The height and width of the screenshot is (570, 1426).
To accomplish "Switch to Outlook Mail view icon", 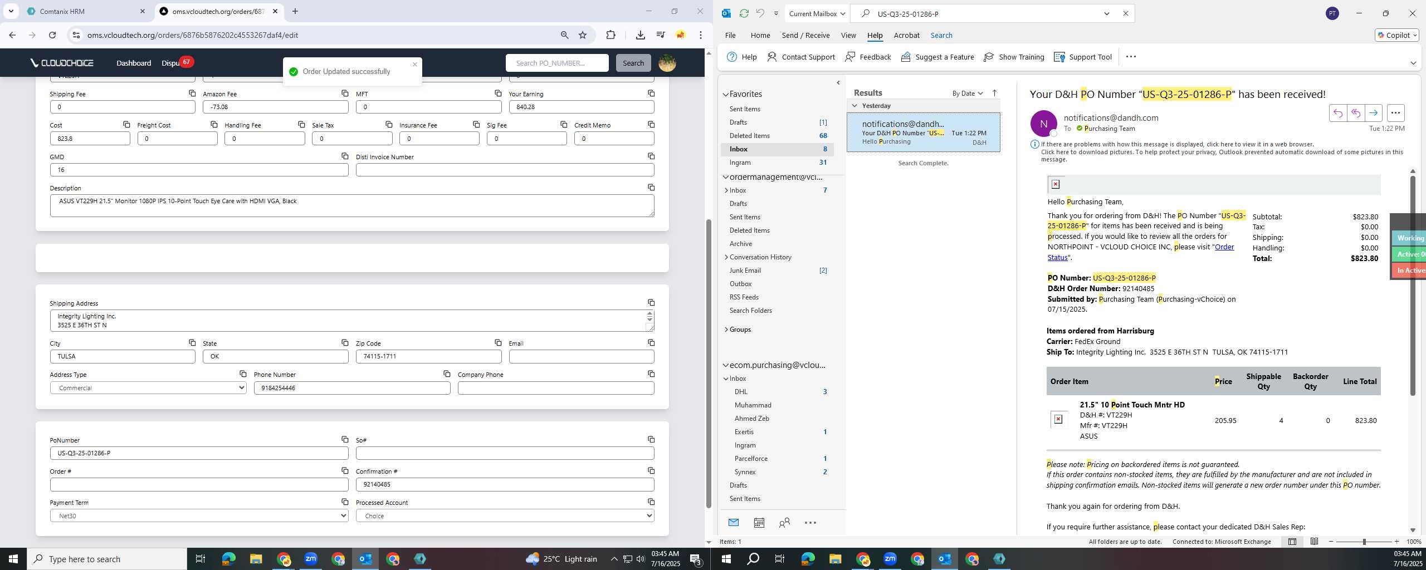I will [734, 523].
